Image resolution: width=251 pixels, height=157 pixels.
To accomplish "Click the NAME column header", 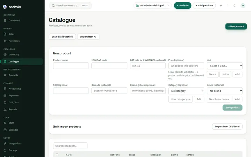I will 69,155.
